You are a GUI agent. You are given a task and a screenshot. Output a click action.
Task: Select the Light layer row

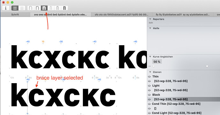(x=184, y=86)
